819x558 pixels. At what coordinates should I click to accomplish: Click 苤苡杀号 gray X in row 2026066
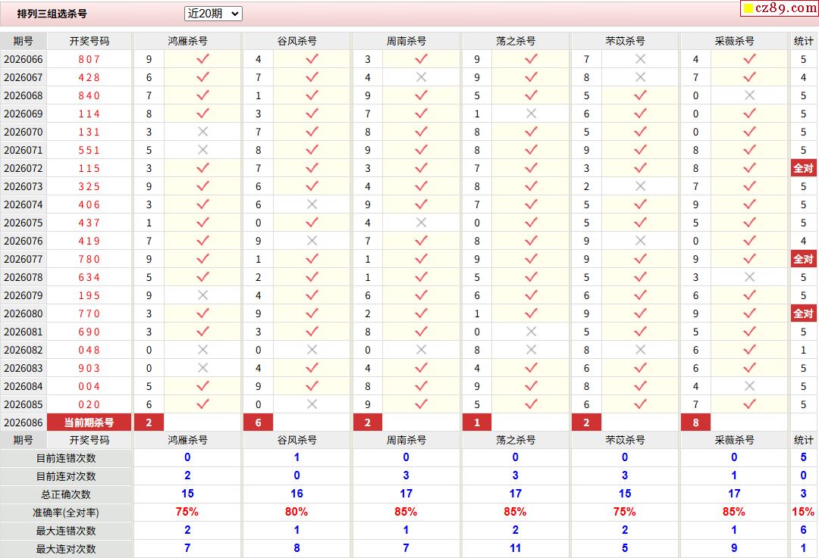pos(640,59)
